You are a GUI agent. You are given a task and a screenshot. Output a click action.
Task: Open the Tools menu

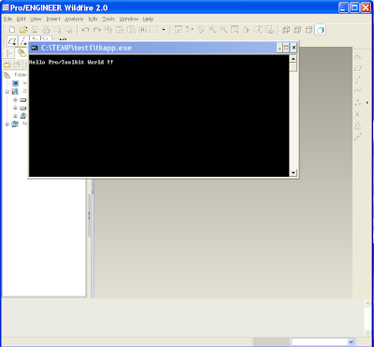pyautogui.click(x=108, y=19)
